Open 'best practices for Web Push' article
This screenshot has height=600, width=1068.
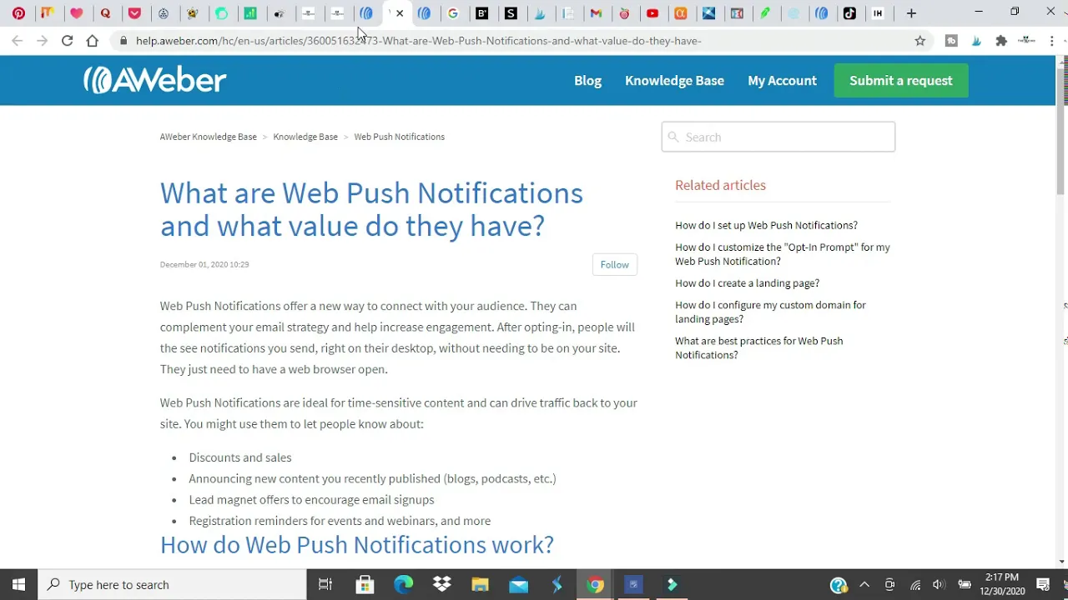pyautogui.click(x=758, y=347)
